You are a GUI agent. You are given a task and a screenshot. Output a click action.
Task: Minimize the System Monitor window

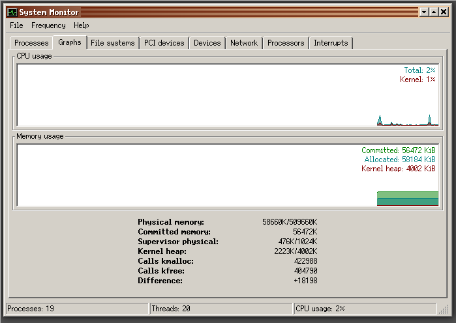click(x=424, y=12)
